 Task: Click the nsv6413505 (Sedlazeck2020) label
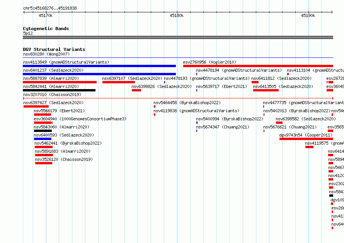283,86
